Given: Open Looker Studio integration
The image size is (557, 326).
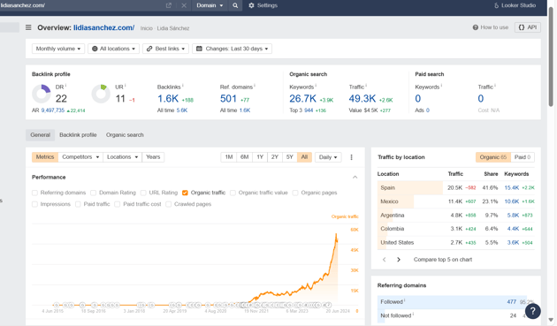Looking at the screenshot, I should coord(515,5).
